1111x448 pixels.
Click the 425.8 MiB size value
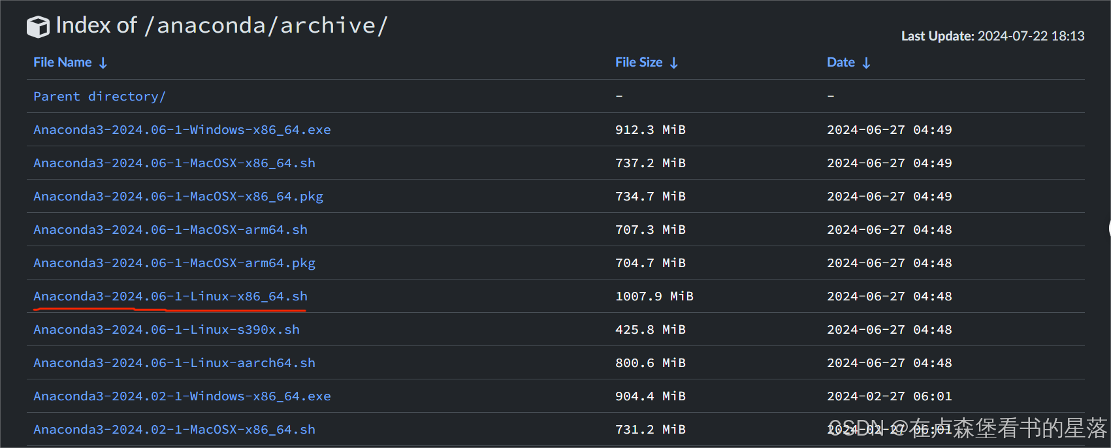coord(651,329)
